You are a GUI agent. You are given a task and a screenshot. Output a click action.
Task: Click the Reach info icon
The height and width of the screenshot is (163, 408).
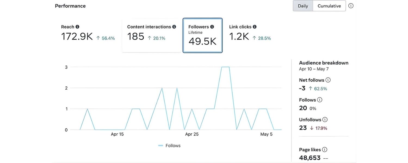coord(77,27)
